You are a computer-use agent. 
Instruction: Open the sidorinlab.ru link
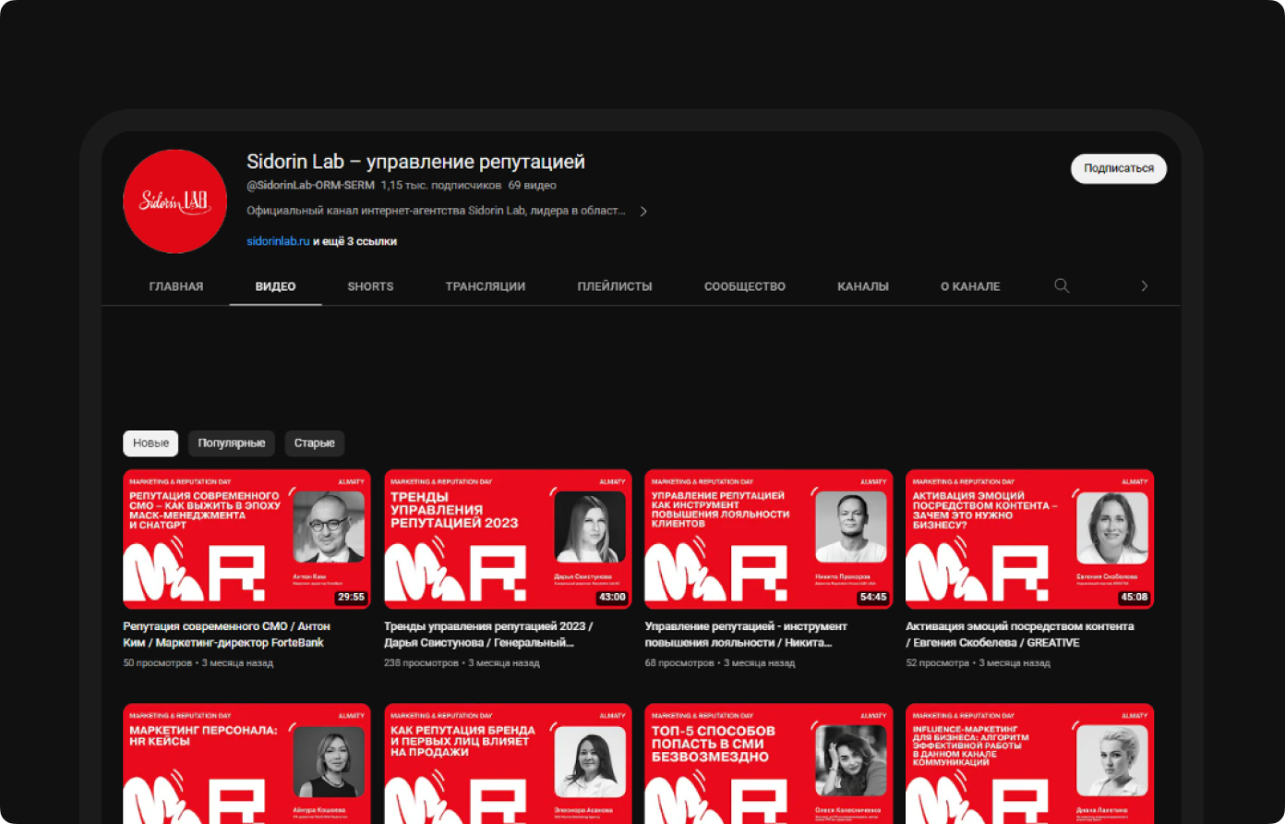(278, 241)
